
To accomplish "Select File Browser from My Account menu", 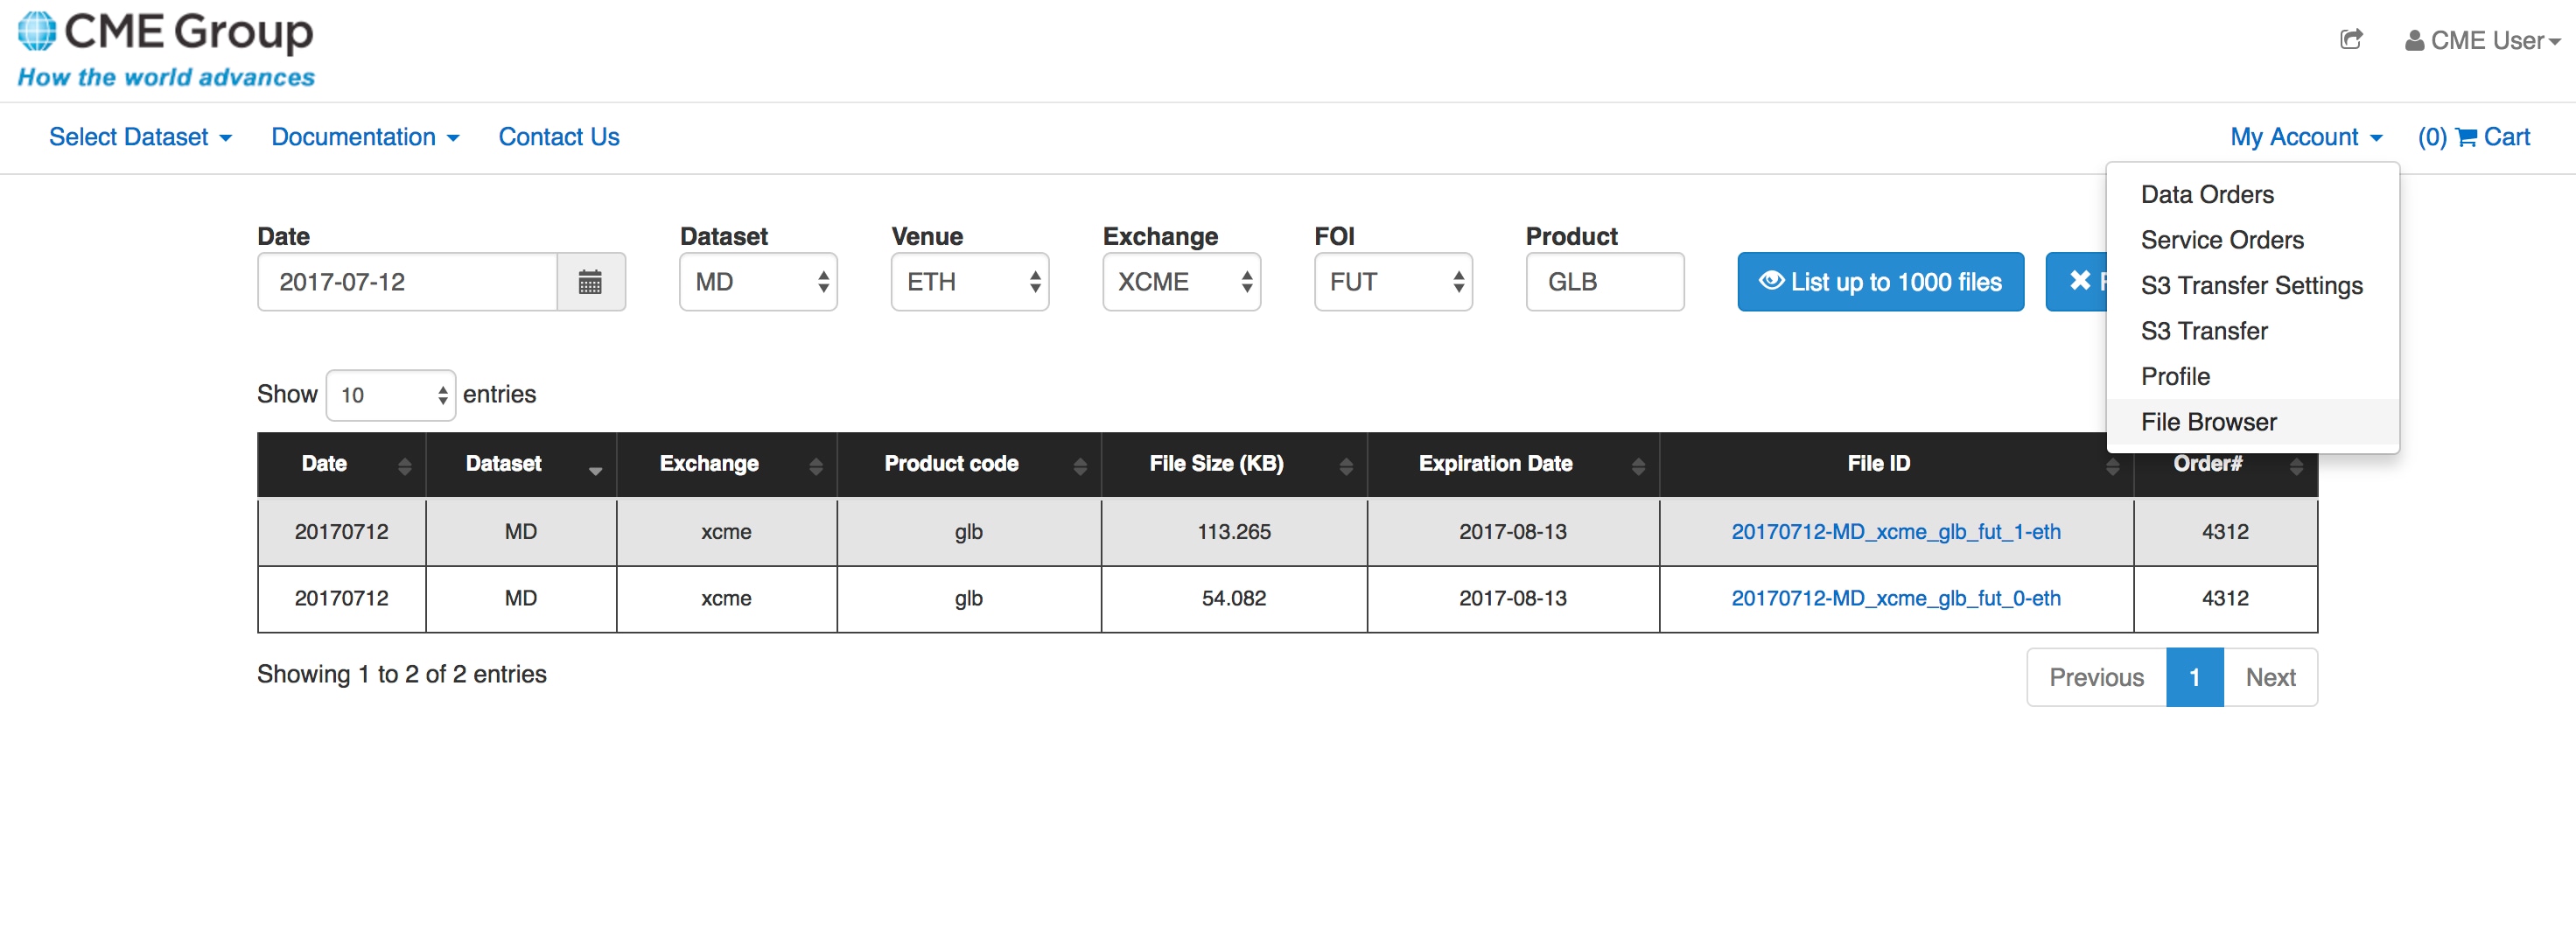I will point(2208,422).
